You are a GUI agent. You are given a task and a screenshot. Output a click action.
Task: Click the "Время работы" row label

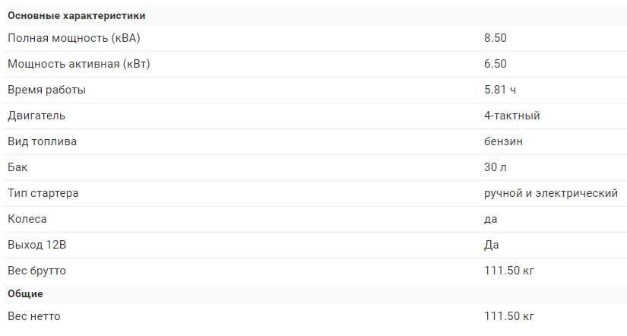(x=46, y=90)
